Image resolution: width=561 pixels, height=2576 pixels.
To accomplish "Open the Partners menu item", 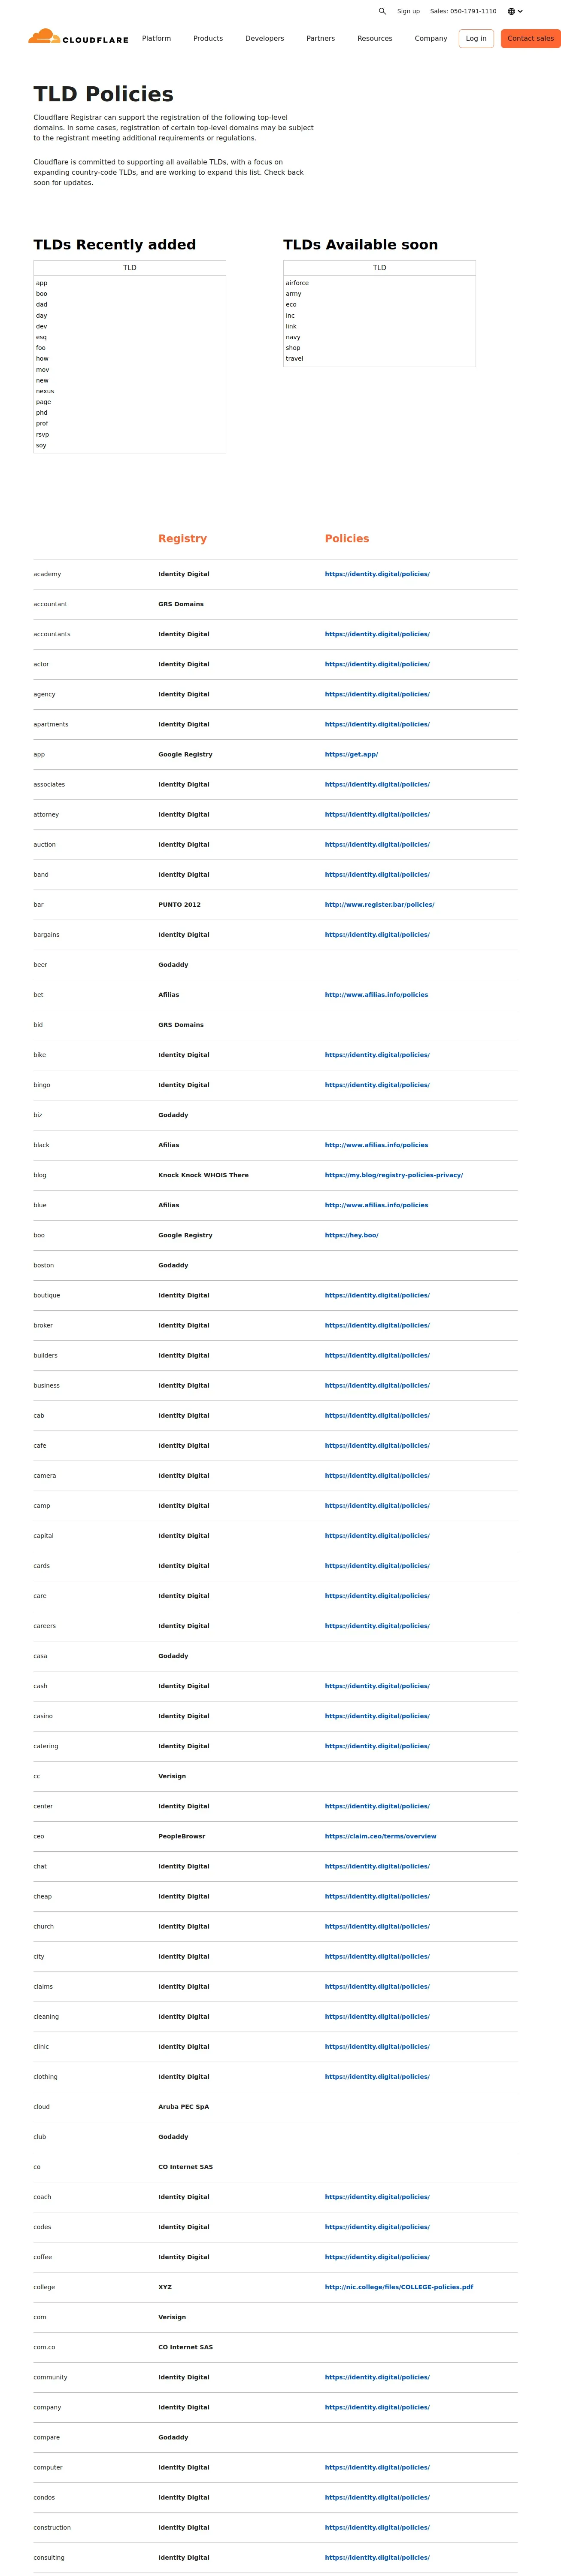I will coord(320,38).
